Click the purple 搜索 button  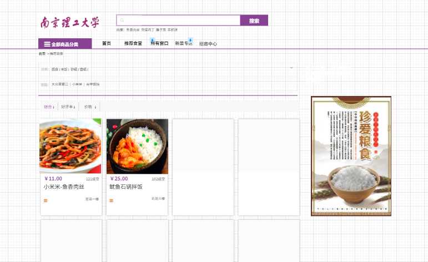tap(254, 21)
